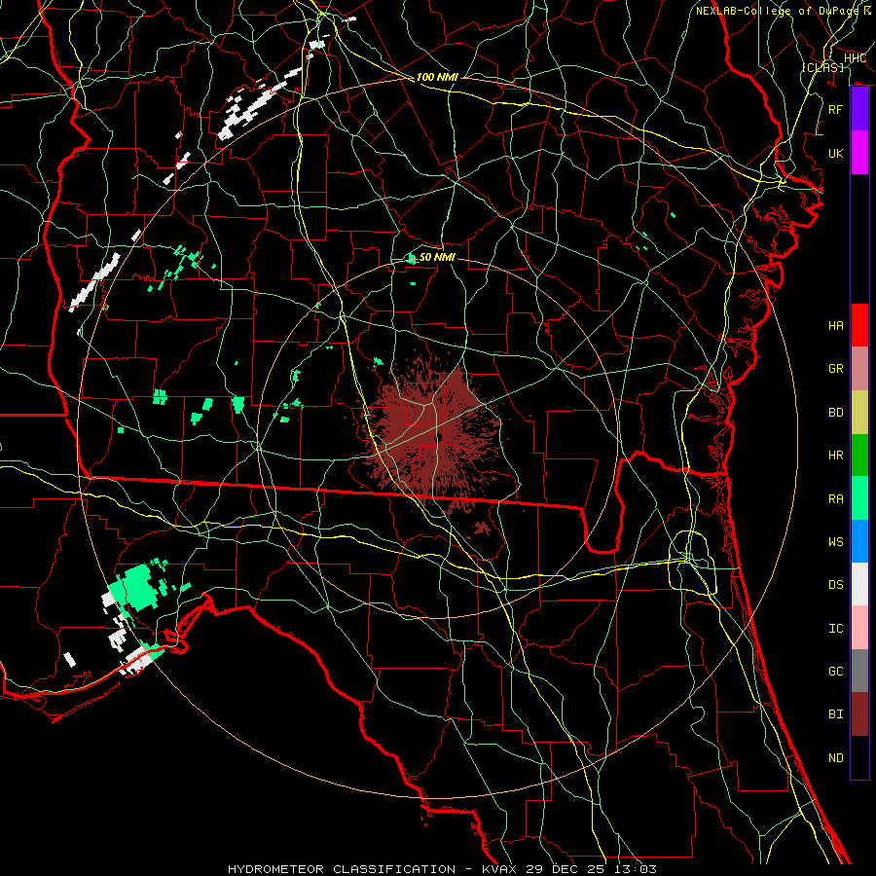Viewport: 876px width, 876px height.
Task: Click the 'HR' legend label
Action: 836,456
